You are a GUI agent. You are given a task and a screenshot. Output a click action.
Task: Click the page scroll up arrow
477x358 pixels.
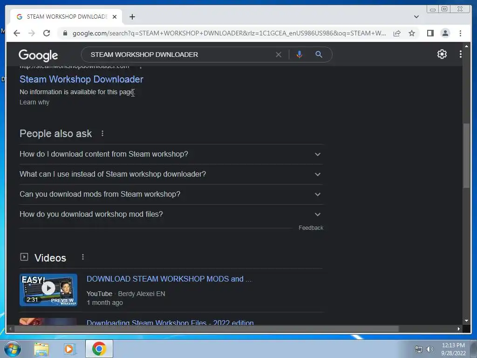click(466, 46)
